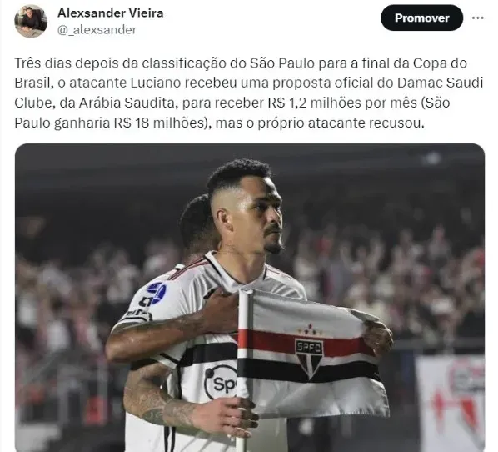Viewport: 498px width, 452px height.
Task: Open the Alexsander Vieira display name link
Action: click(x=111, y=13)
